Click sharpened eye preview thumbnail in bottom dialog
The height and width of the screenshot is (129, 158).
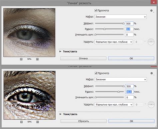(x=30, y=95)
